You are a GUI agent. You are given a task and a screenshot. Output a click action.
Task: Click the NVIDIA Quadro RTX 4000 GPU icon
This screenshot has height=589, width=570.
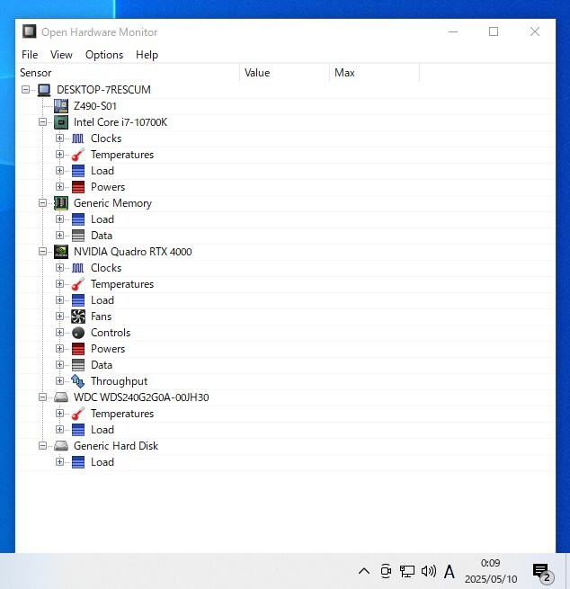point(61,252)
